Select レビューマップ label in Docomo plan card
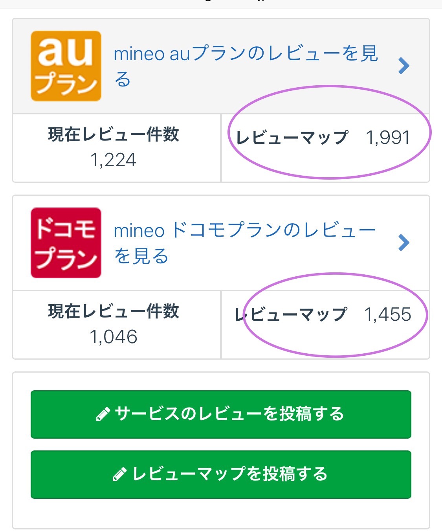Image resolution: width=442 pixels, height=531 pixels. coord(291,314)
